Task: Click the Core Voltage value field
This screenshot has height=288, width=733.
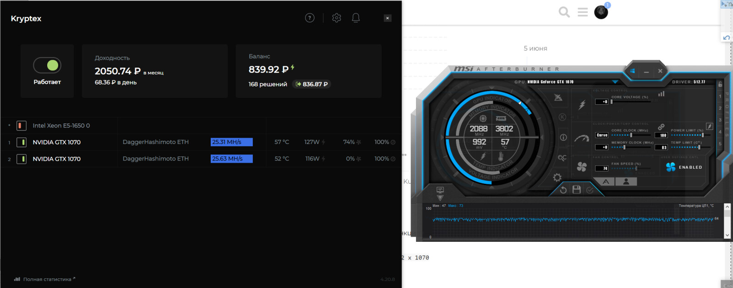Action: click(x=602, y=102)
